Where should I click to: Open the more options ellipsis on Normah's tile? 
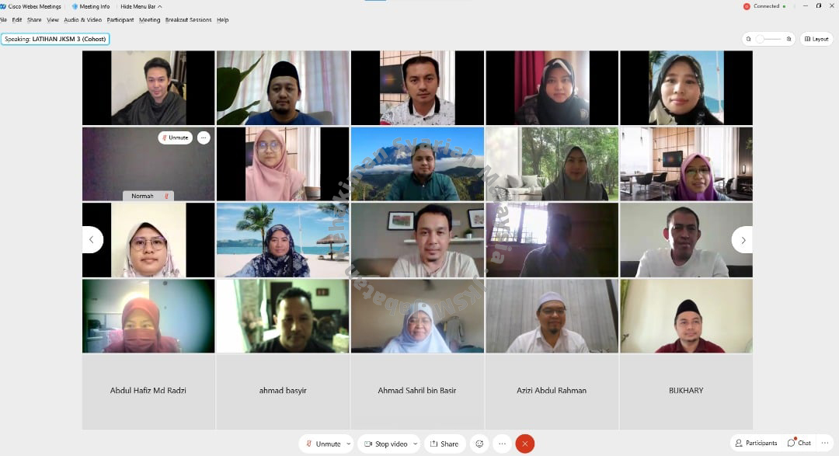coord(204,137)
